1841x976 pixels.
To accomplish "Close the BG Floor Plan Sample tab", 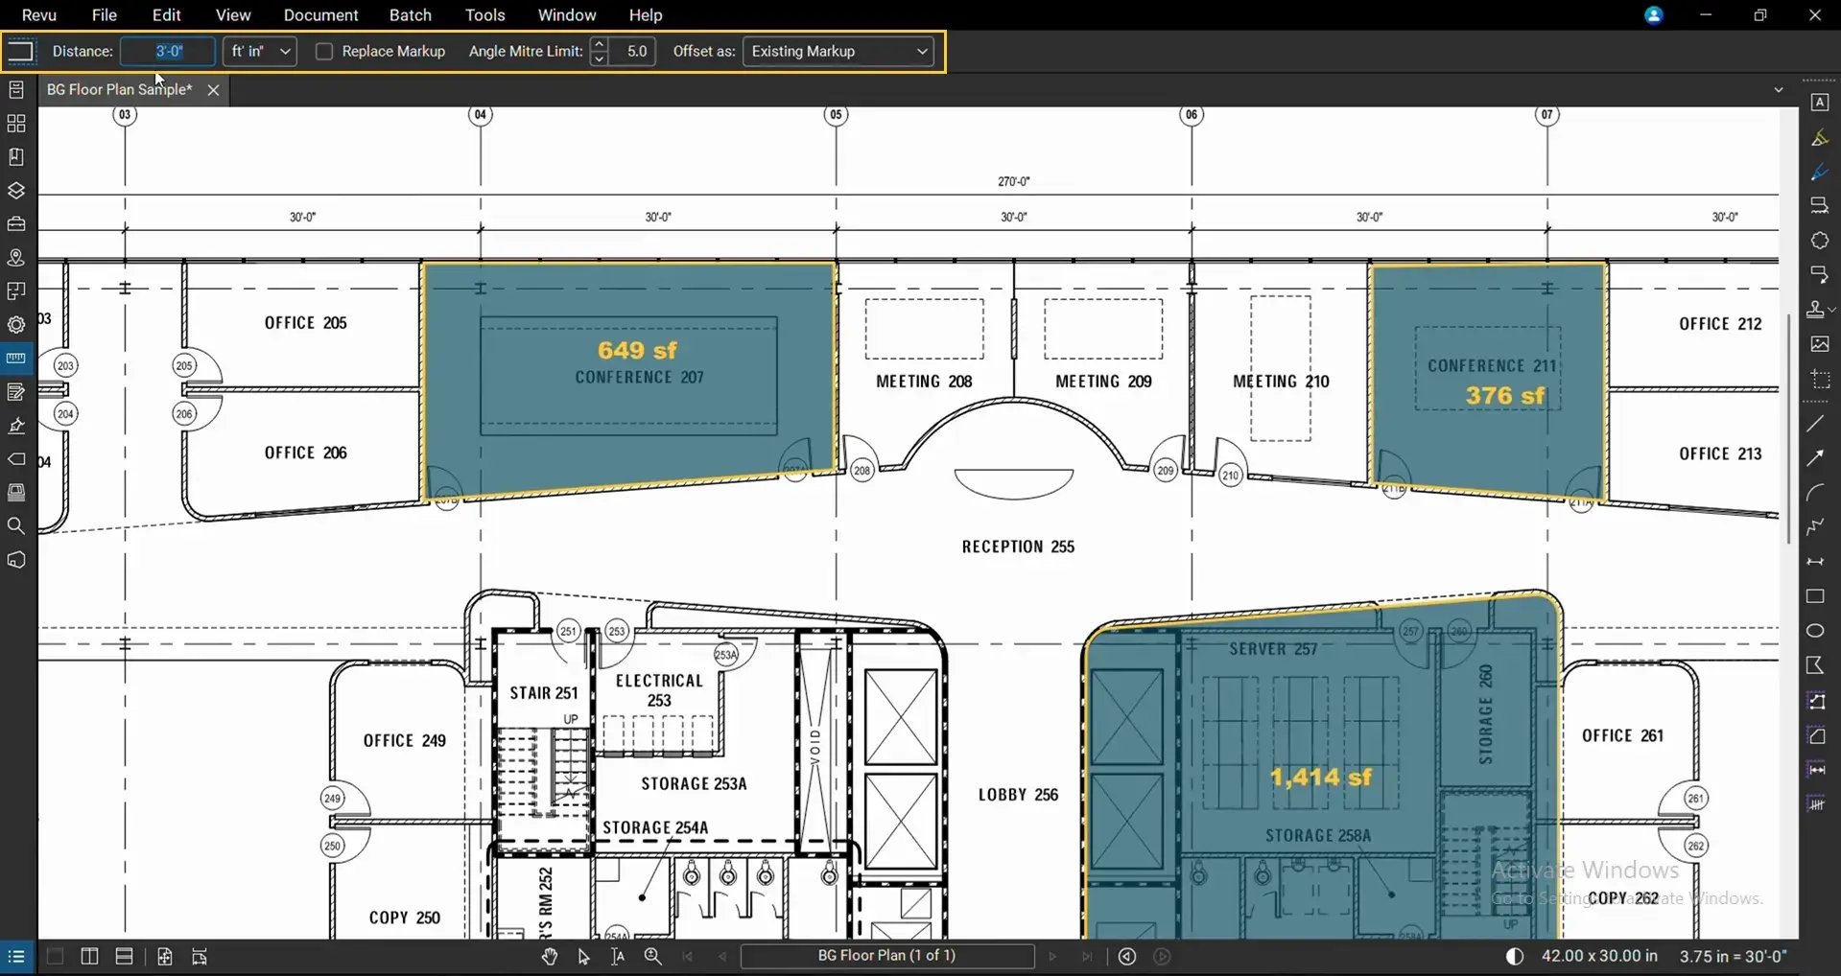I will pyautogui.click(x=213, y=89).
